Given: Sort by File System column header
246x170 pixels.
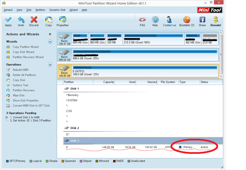Looking at the screenshot, I should [168, 82].
